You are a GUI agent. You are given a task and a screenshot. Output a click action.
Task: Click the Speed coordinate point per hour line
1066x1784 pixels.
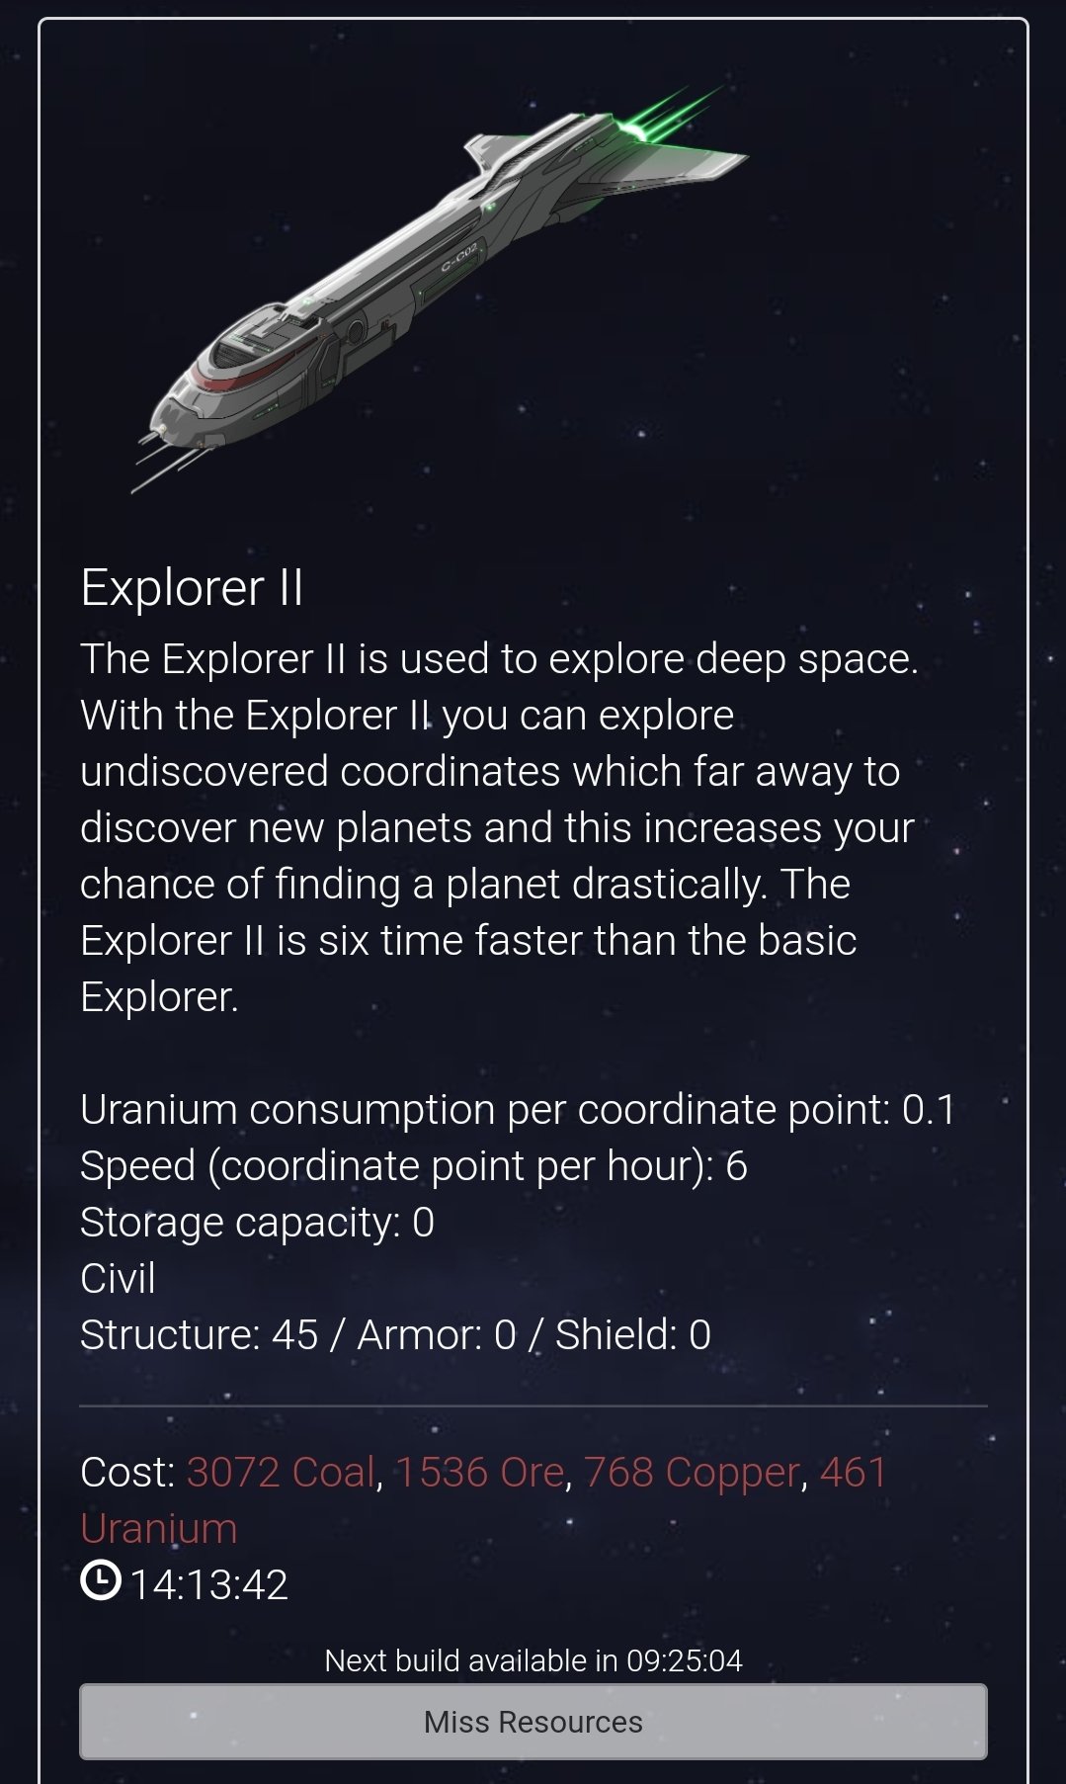coord(414,1166)
